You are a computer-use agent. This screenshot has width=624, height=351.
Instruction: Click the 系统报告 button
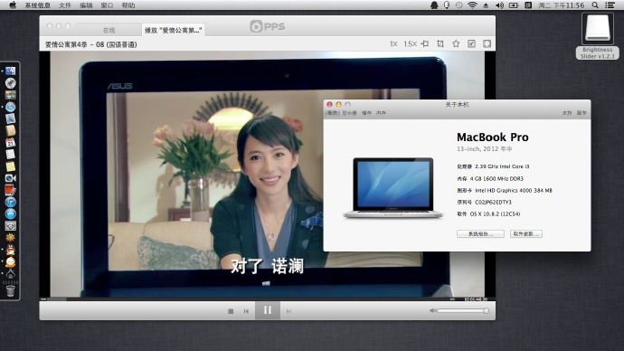[480, 234]
